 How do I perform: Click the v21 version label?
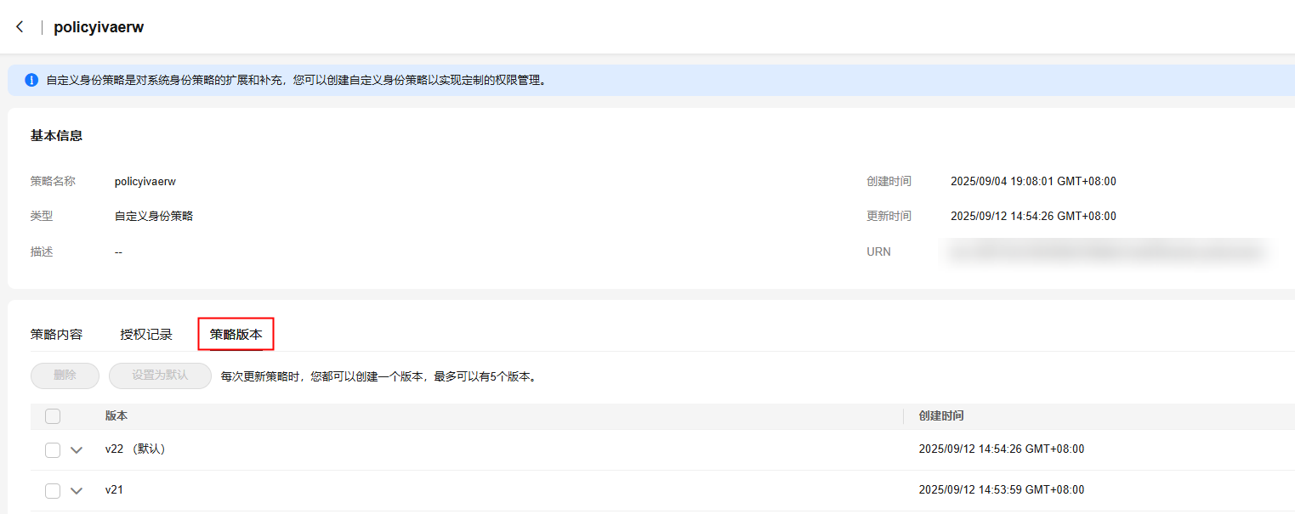coord(114,490)
